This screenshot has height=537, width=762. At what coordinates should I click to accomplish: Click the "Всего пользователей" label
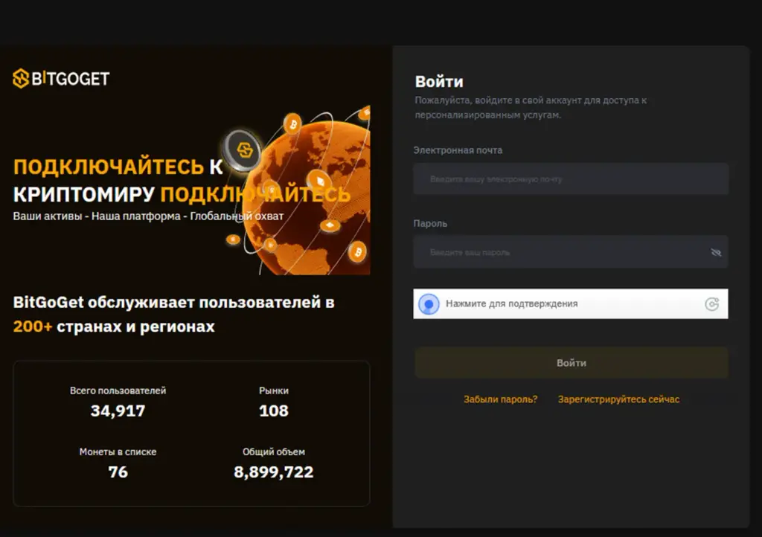click(118, 390)
